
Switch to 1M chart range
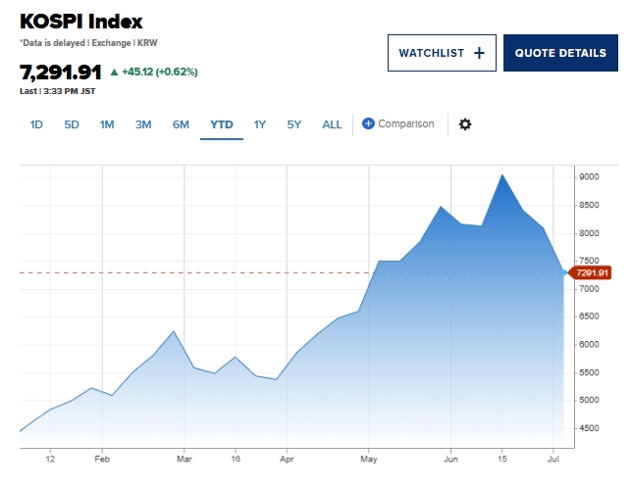click(x=107, y=124)
